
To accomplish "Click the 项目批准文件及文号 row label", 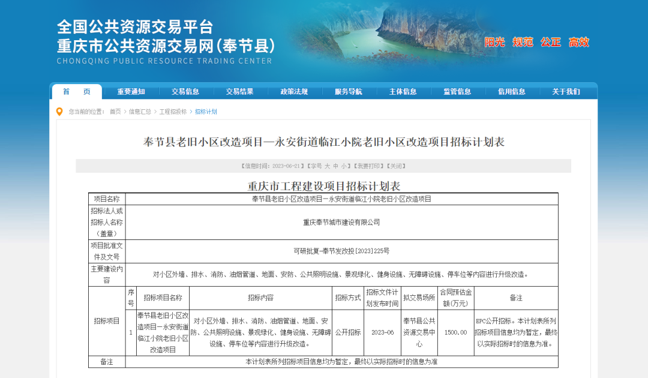I will [107, 251].
